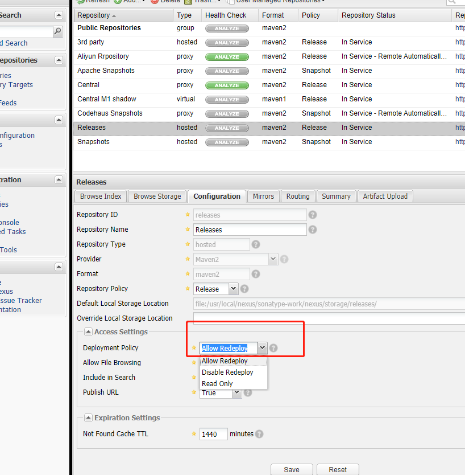Click the magnifier search icon in left panel

coord(57,31)
